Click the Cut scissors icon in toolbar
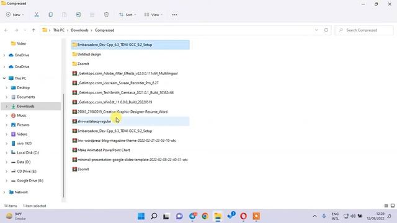The image size is (397, 223). click(x=37, y=15)
